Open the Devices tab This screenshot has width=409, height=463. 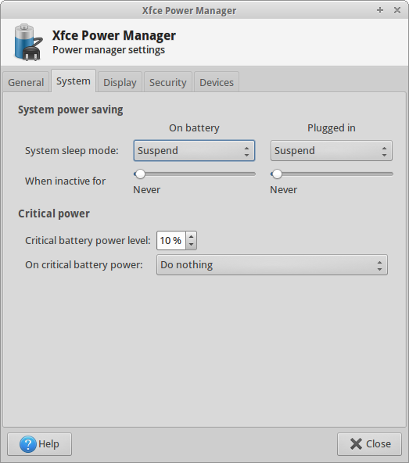click(x=217, y=82)
